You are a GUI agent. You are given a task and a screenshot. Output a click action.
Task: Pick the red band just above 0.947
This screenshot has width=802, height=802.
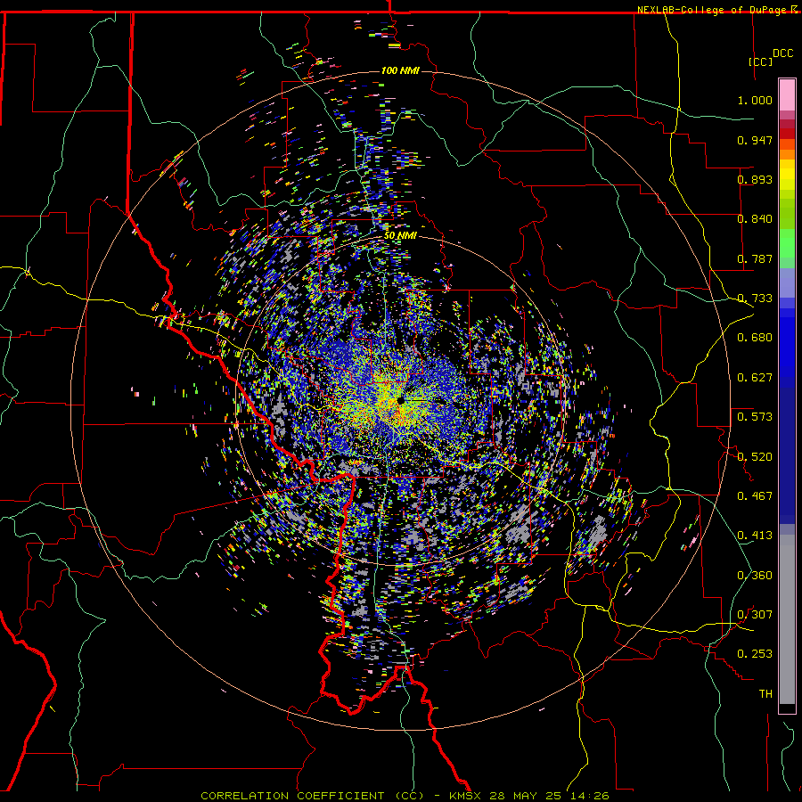[x=787, y=134]
